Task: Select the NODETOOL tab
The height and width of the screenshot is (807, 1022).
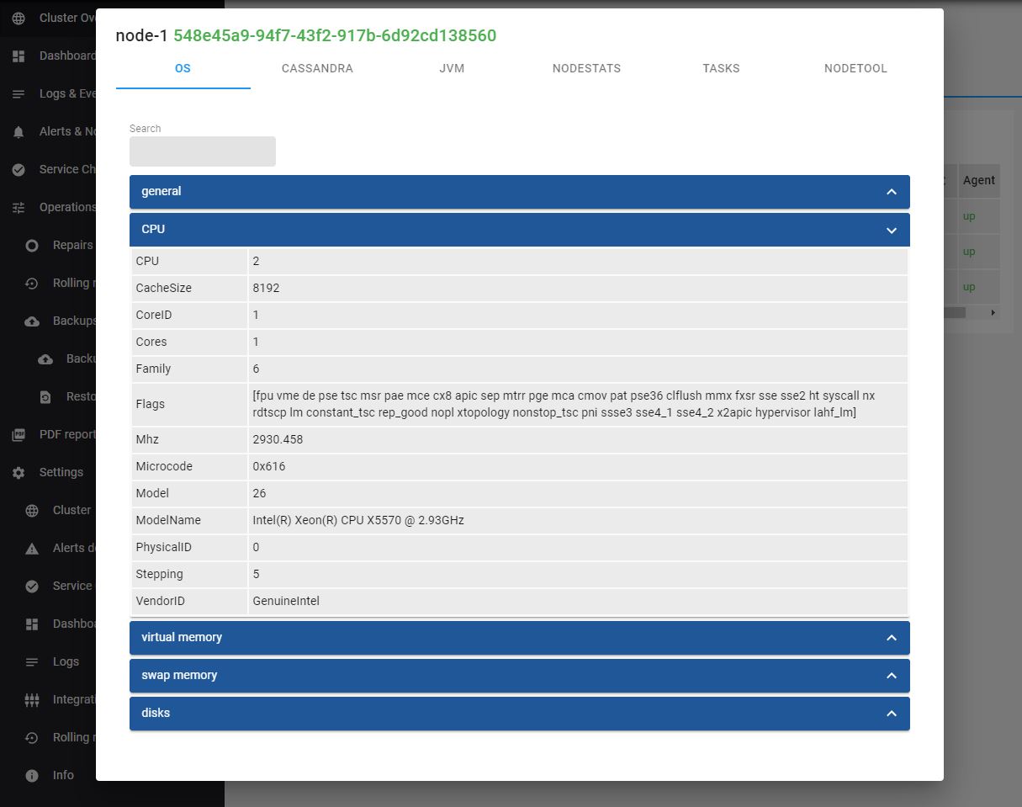Action: pos(855,68)
